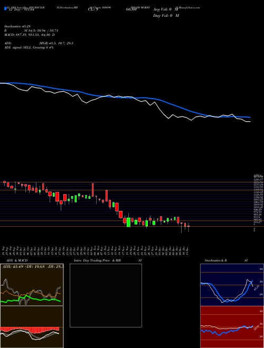Click the 'Stochastics & RSI' panel title
This screenshot has height=348, width=264.
(226, 260)
